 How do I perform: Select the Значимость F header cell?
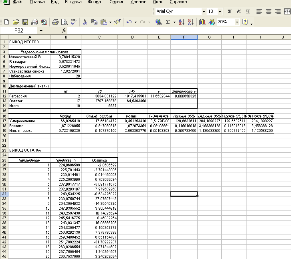tap(184, 91)
